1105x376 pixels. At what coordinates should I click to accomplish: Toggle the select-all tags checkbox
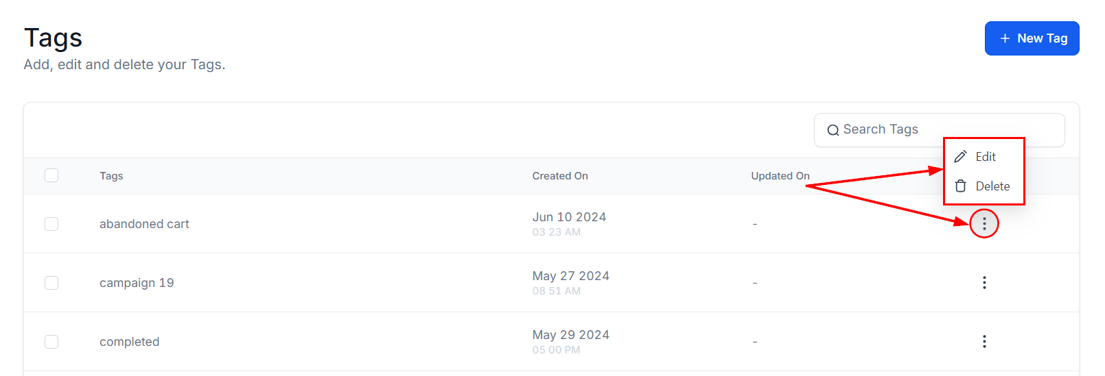click(x=51, y=175)
